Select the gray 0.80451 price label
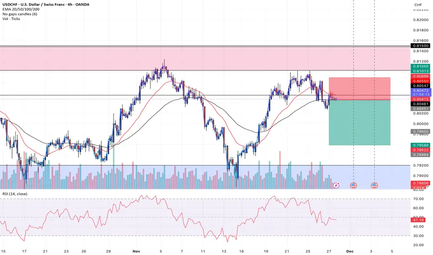Screen dimensions: 433x255 420,108
